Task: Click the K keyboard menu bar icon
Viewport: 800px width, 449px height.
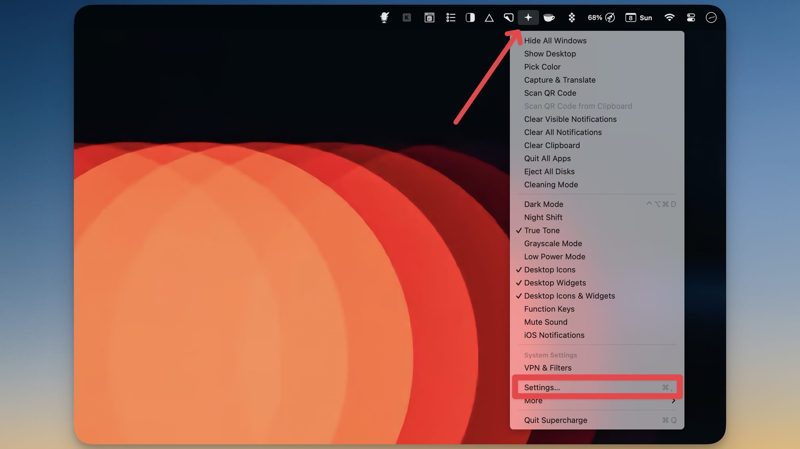Action: [407, 18]
